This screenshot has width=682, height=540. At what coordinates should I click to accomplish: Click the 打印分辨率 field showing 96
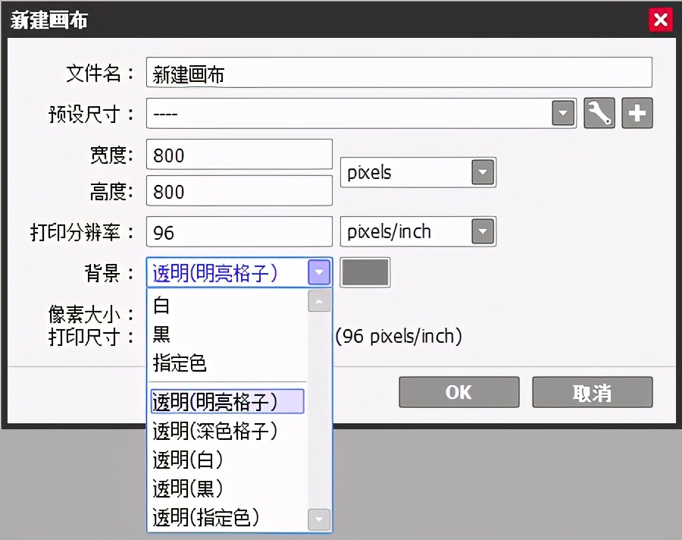coord(239,231)
